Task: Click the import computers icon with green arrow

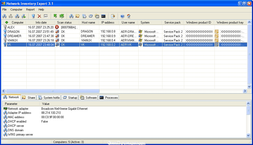Action: tap(24, 16)
